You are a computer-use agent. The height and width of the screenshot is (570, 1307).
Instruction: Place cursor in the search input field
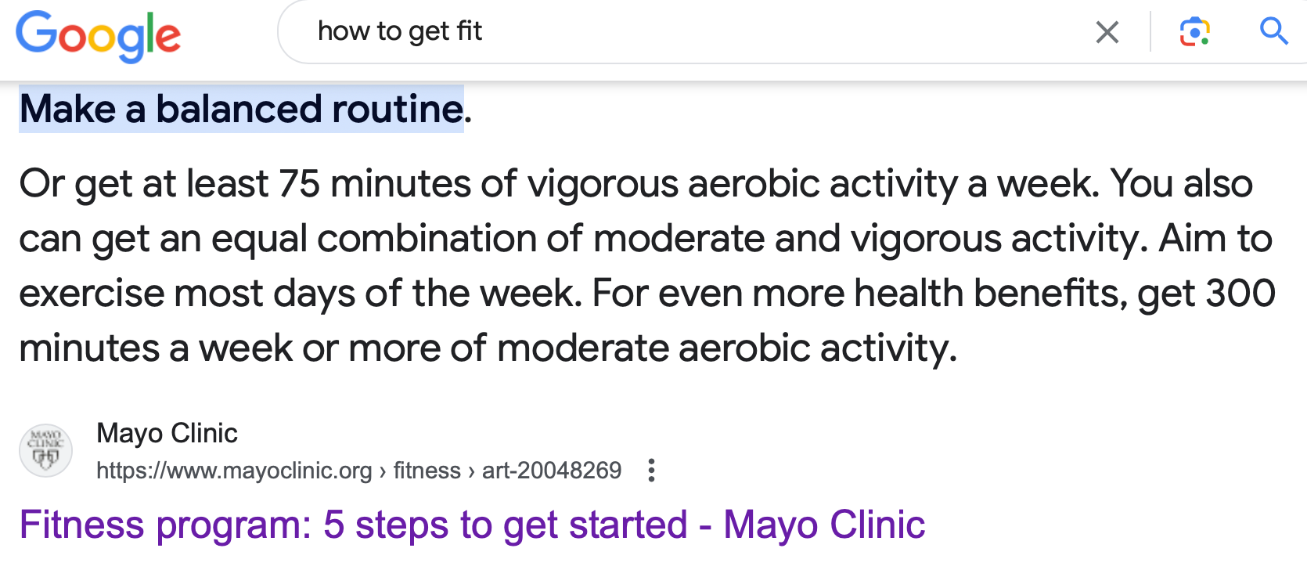pyautogui.click(x=704, y=31)
